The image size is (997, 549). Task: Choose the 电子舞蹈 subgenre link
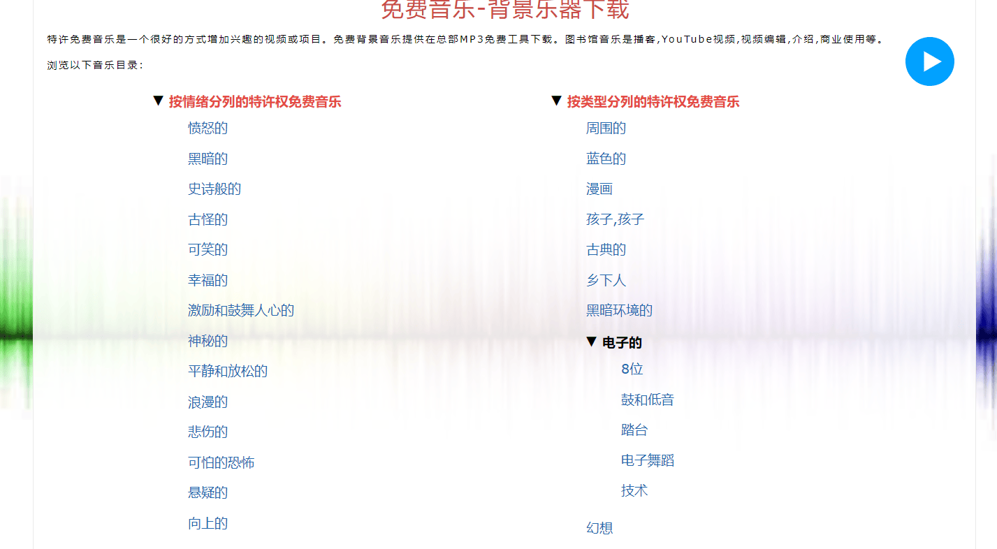[x=647, y=461]
